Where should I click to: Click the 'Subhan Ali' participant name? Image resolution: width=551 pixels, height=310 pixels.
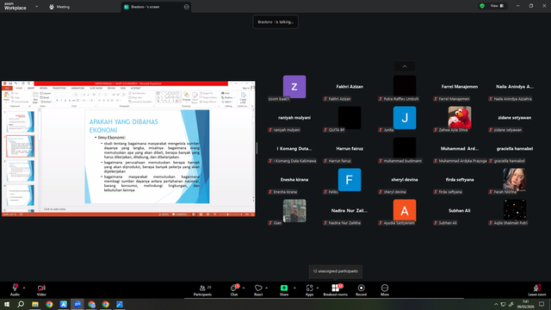(459, 210)
